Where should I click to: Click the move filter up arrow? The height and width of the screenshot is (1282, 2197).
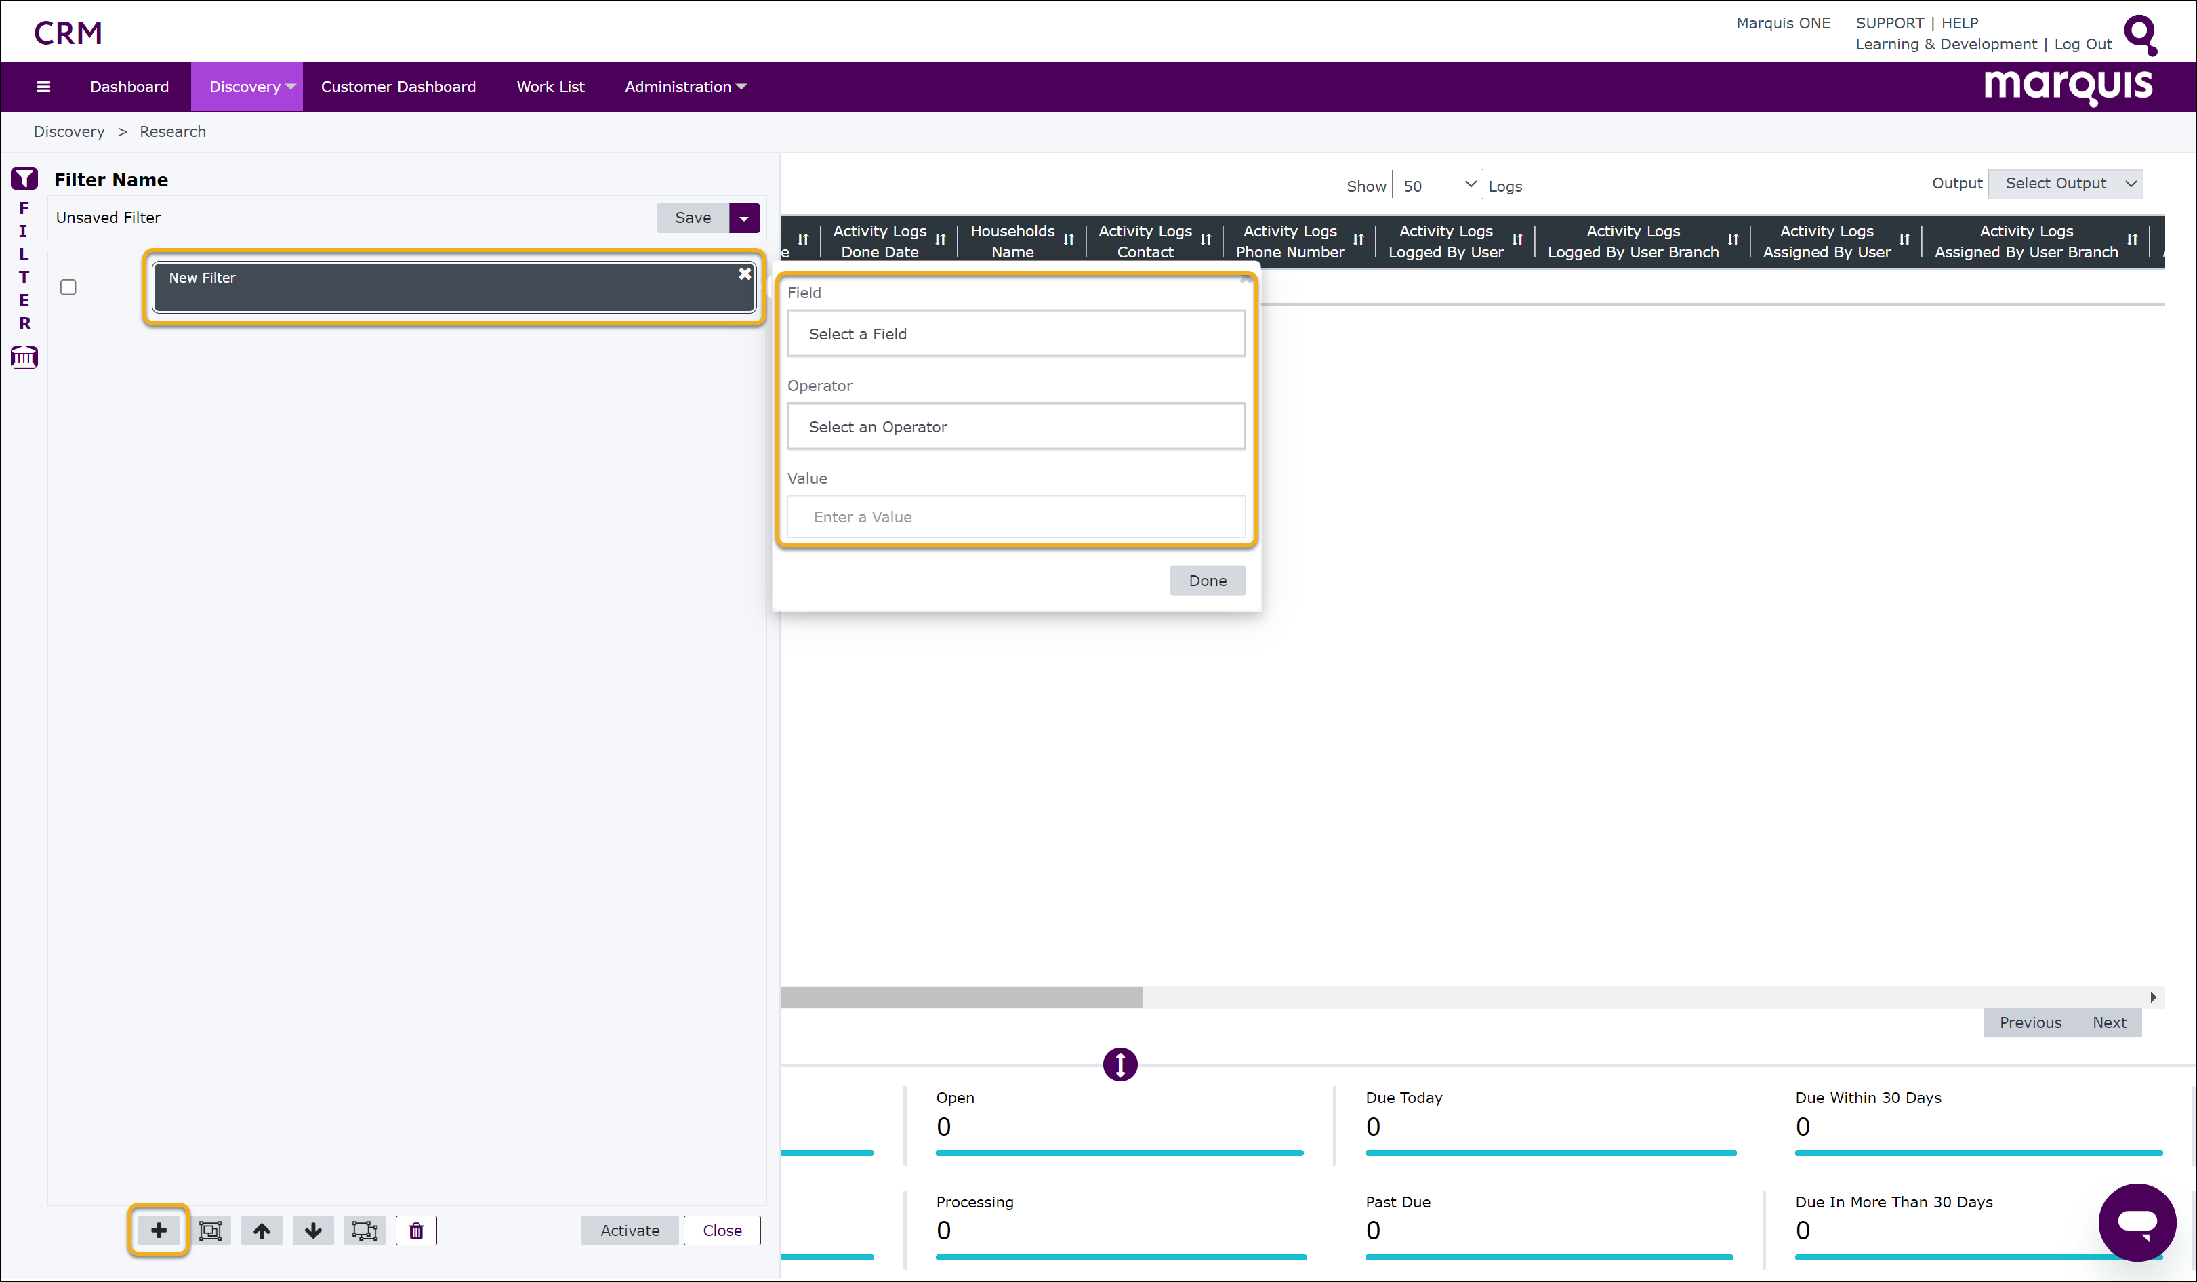click(262, 1230)
